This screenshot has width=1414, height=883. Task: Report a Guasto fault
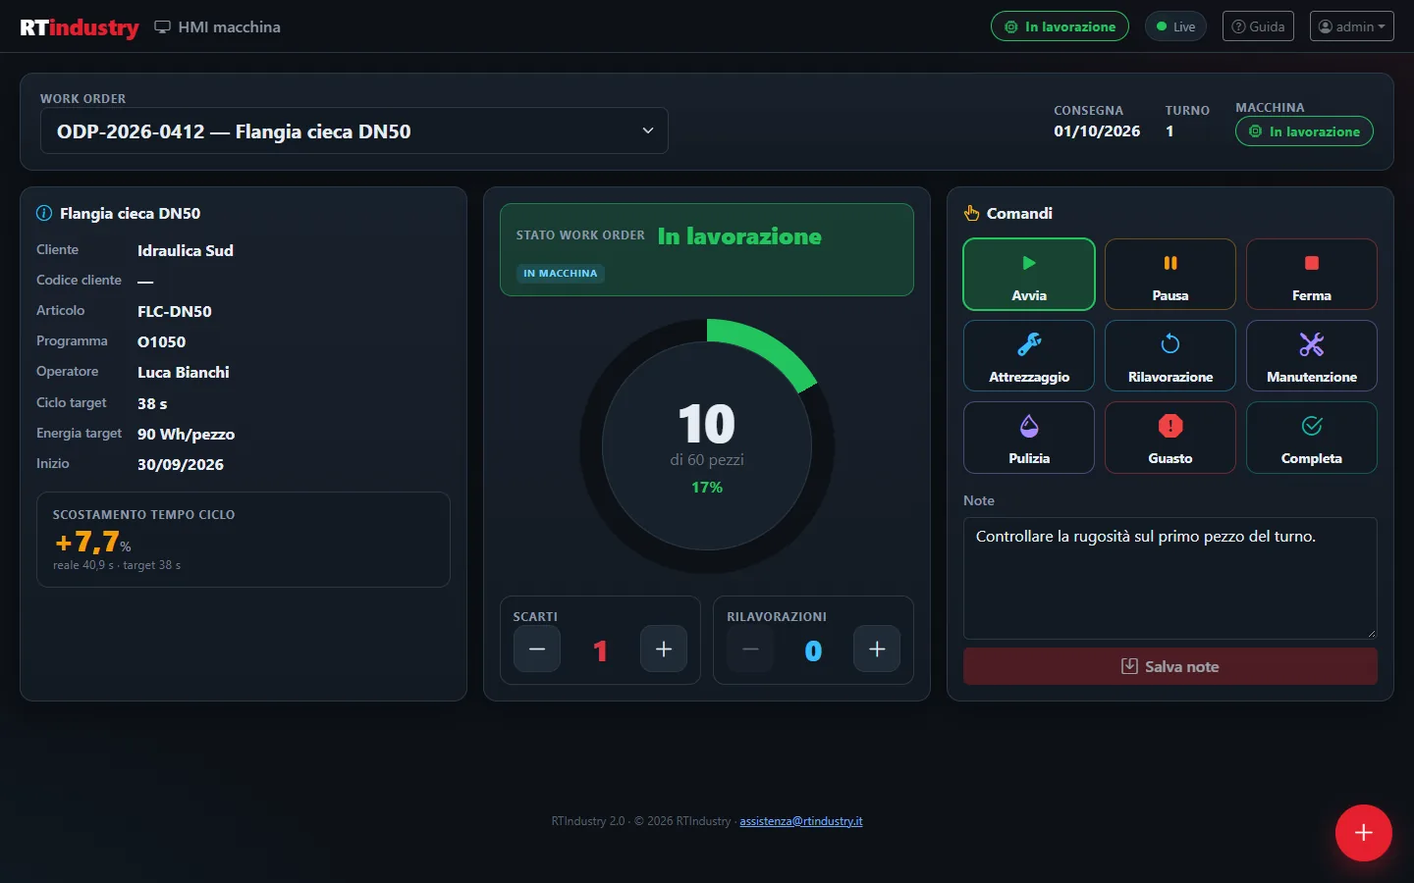(x=1170, y=438)
